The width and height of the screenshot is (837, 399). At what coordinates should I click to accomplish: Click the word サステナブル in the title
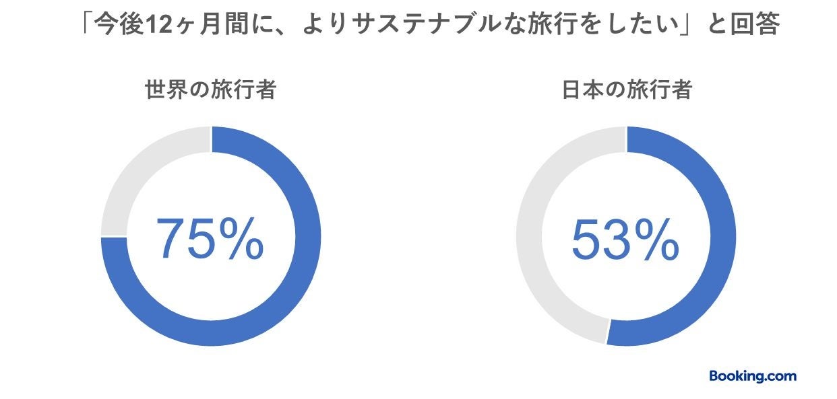[427, 26]
